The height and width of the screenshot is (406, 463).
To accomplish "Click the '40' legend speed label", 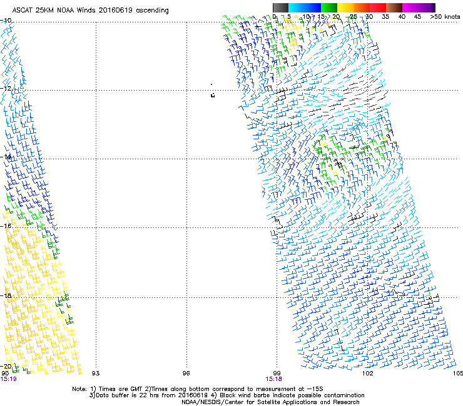I will pyautogui.click(x=402, y=16).
